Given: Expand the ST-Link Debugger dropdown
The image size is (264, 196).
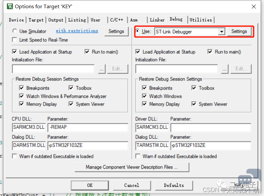Looking at the screenshot, I should click(x=221, y=32).
